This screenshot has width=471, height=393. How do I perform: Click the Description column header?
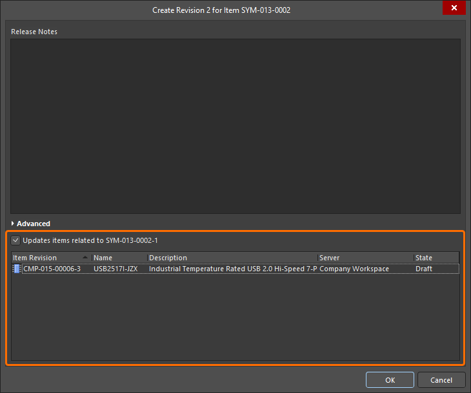tap(232, 258)
